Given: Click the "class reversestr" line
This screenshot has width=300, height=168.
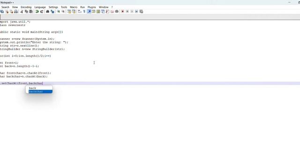Looking at the screenshot, I should (x=13, y=25).
